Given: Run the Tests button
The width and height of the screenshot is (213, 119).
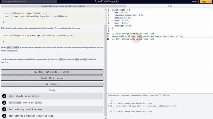Looking at the screenshot, I should click(52, 72).
